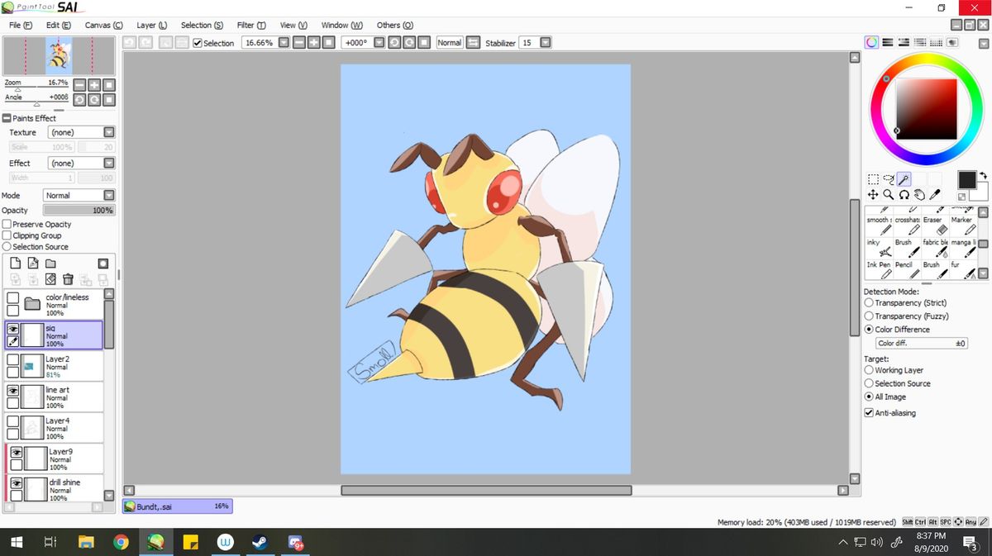Open the Layer menu

pyautogui.click(x=151, y=25)
